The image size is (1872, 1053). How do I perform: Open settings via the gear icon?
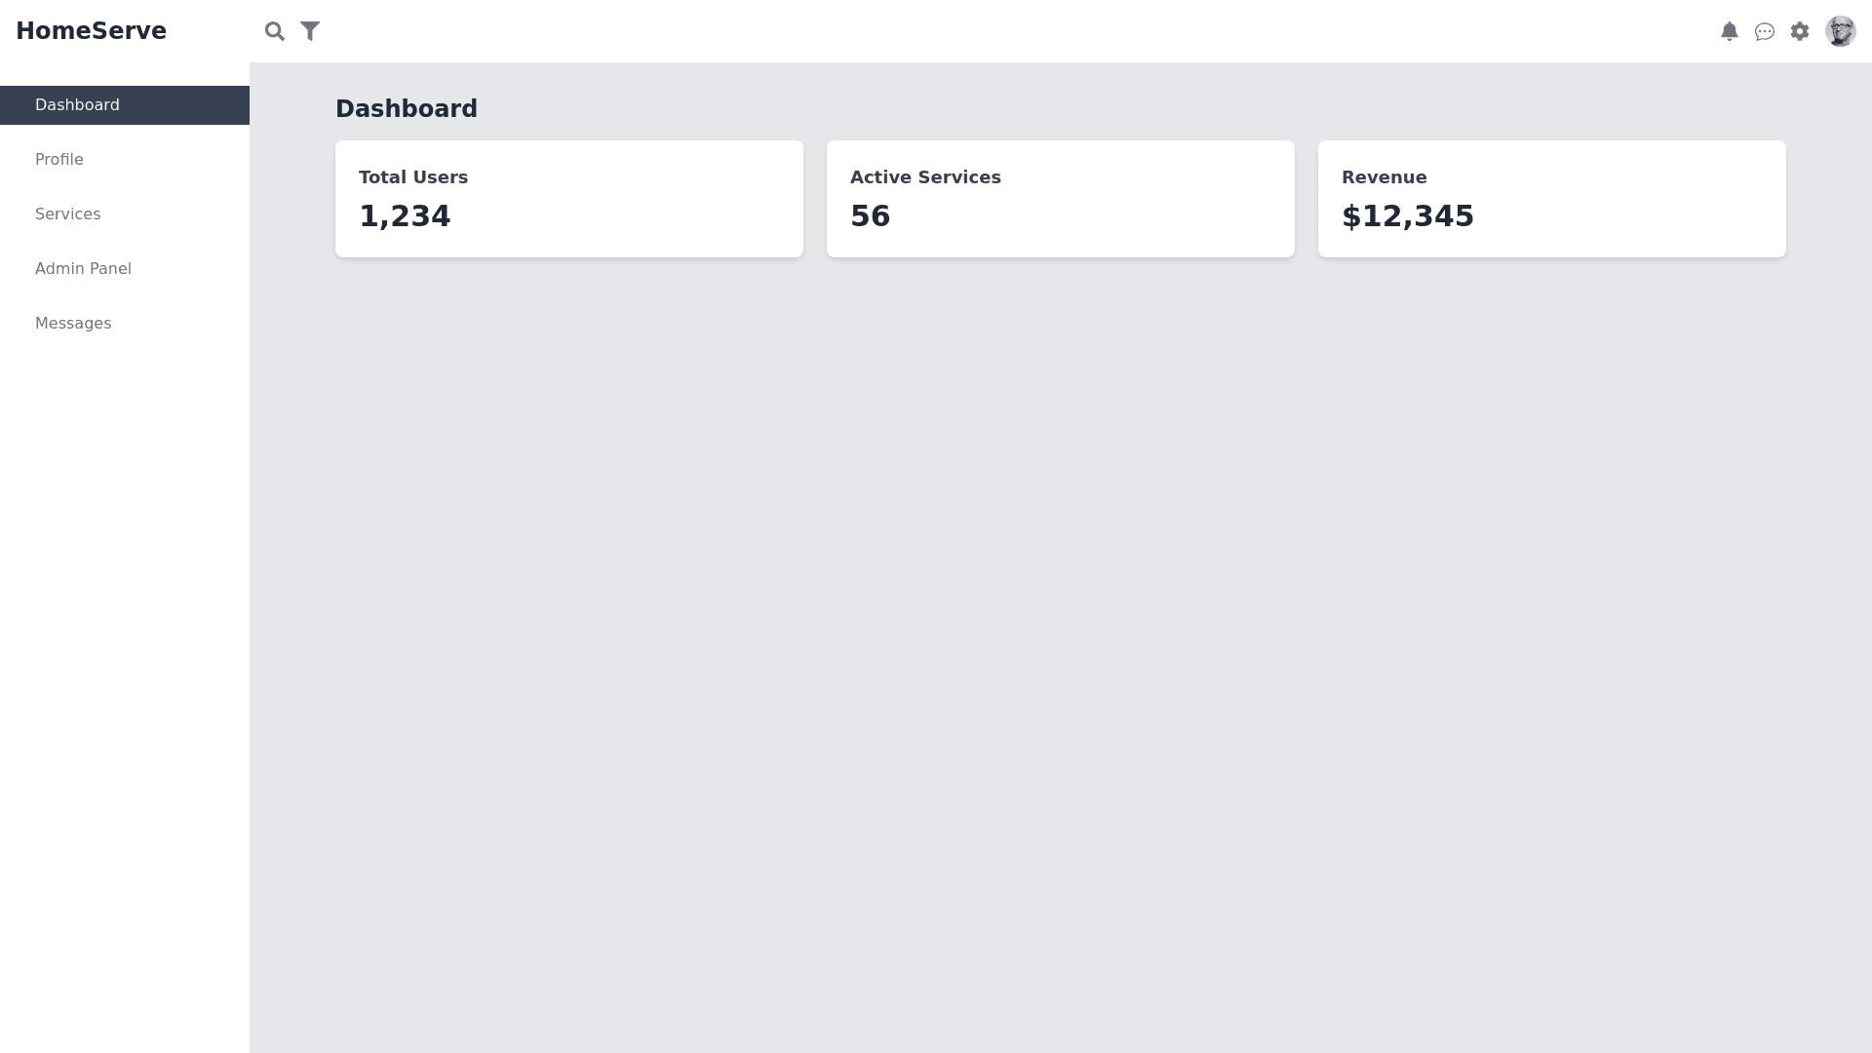tap(1800, 31)
